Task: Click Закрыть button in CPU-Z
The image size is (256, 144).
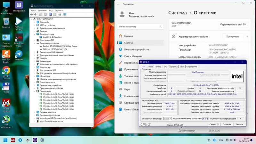Action: point(239,124)
